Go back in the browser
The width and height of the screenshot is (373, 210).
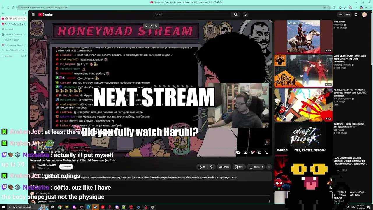3,8
